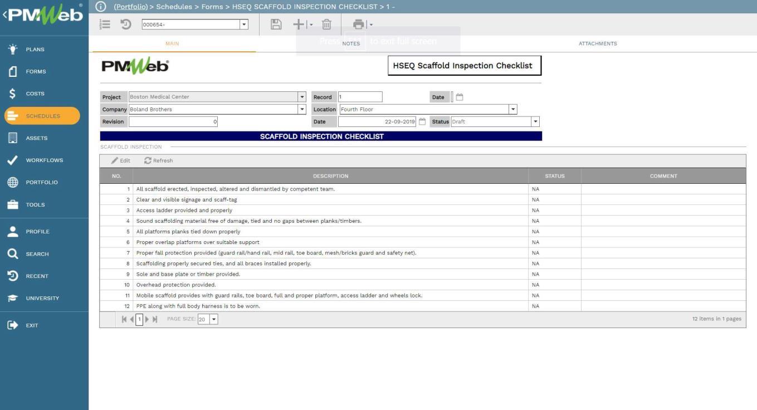Open the Plans lightbulb icon in sidebar
757x410 pixels.
pos(13,49)
